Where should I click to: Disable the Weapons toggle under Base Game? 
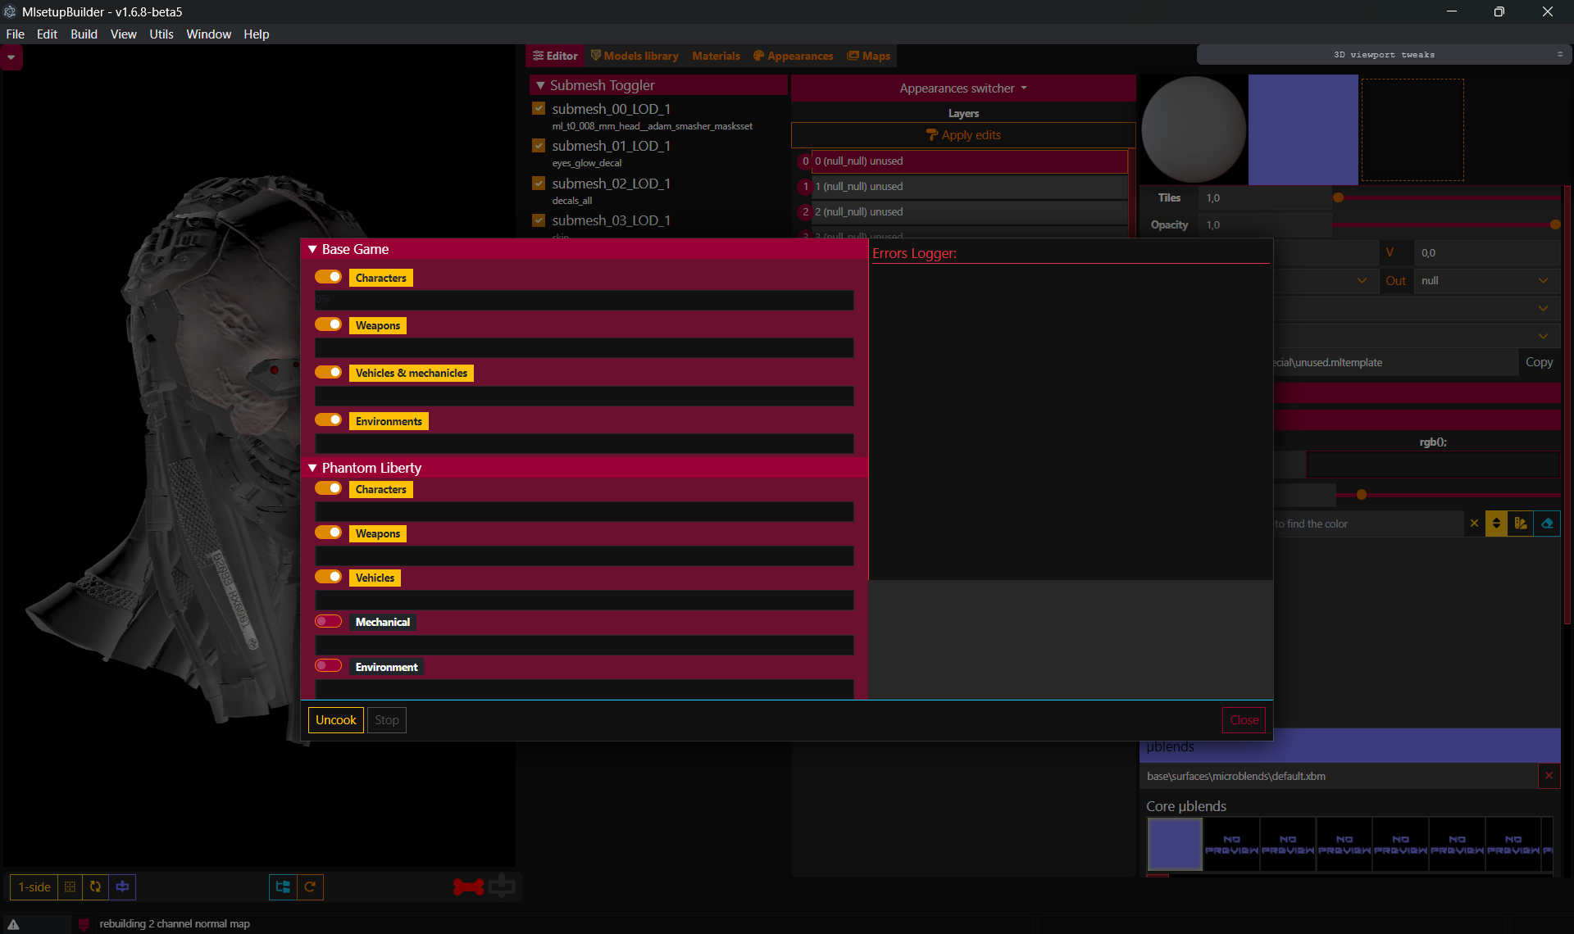coord(328,324)
